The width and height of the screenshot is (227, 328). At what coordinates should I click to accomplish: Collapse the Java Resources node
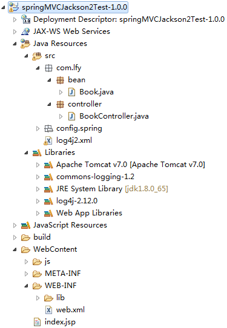[x=15, y=44]
